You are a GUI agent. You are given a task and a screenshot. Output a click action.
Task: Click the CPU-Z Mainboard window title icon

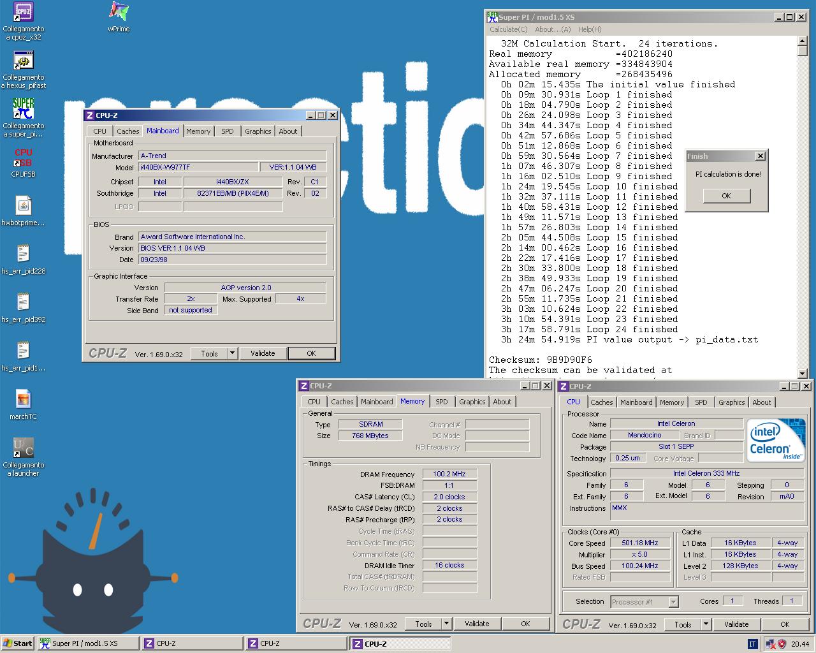(x=89, y=115)
